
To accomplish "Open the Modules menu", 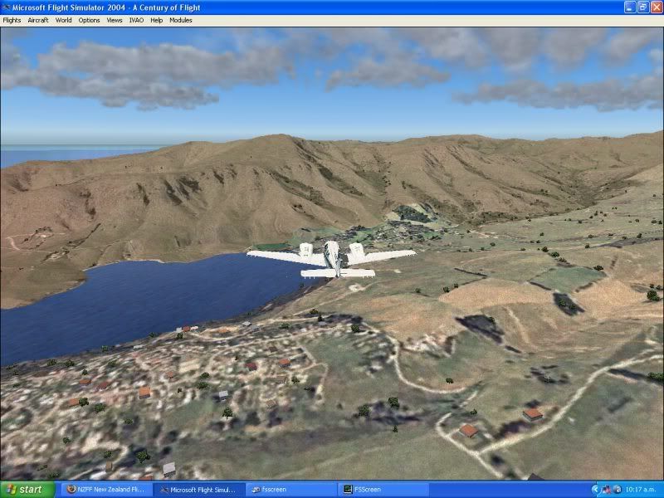I will (180, 20).
